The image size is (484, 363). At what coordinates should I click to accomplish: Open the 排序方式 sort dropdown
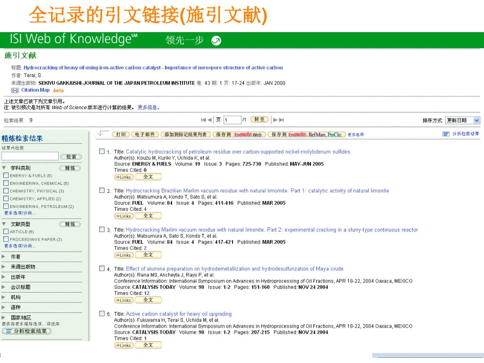click(x=463, y=121)
